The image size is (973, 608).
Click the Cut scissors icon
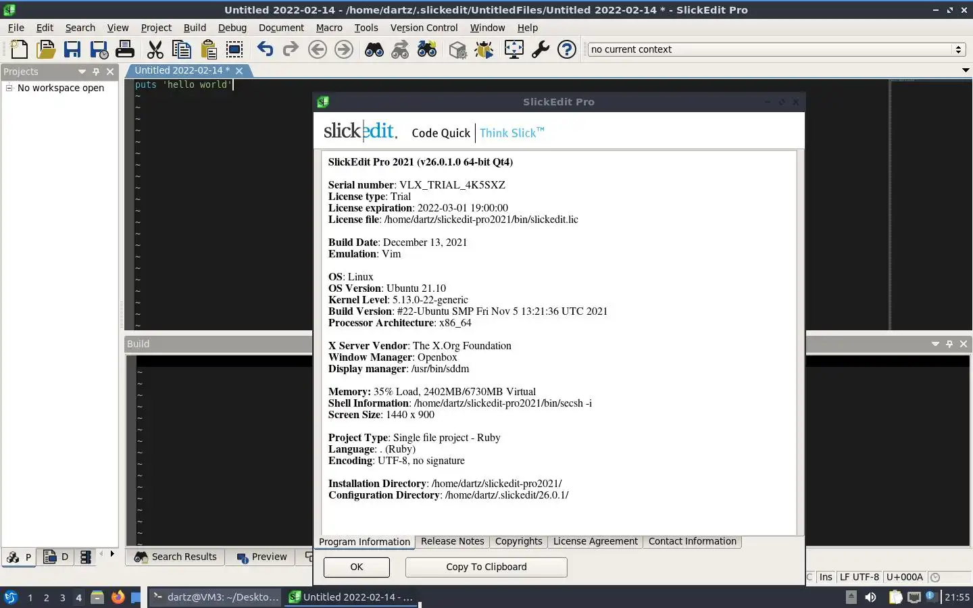[155, 49]
